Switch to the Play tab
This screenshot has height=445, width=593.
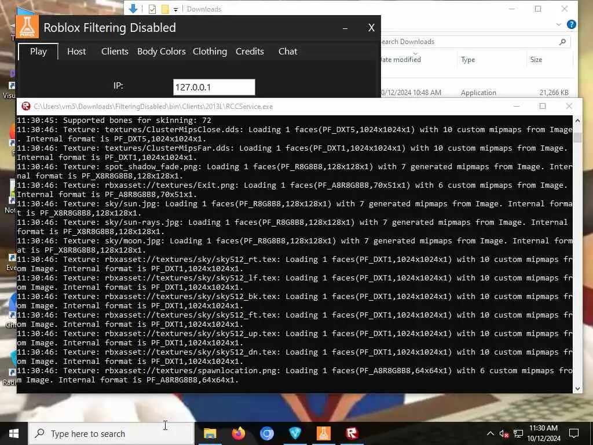(x=38, y=52)
